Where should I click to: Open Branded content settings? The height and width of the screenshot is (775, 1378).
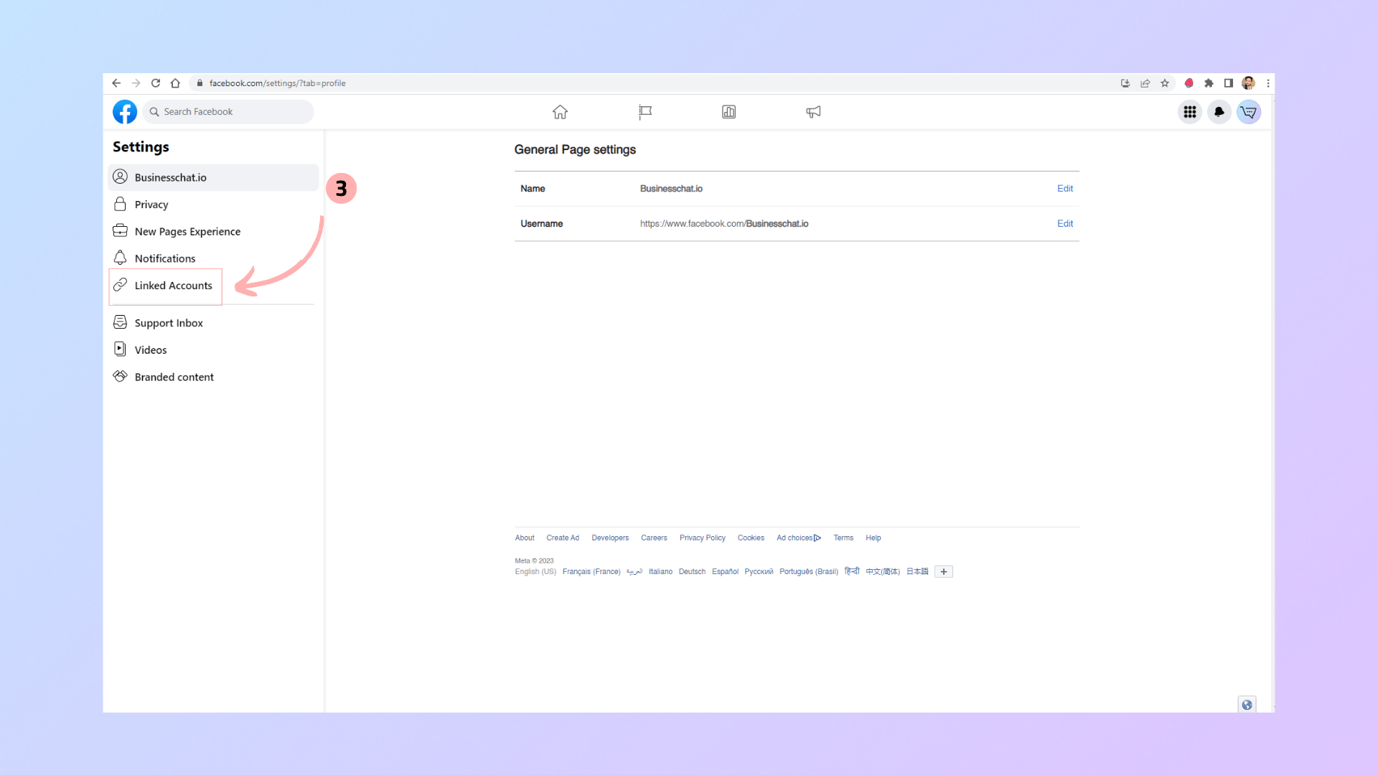point(213,377)
